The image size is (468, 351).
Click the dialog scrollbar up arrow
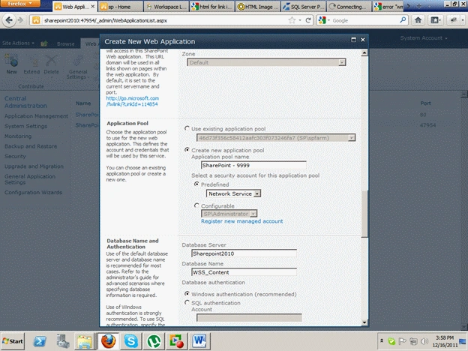point(364,53)
